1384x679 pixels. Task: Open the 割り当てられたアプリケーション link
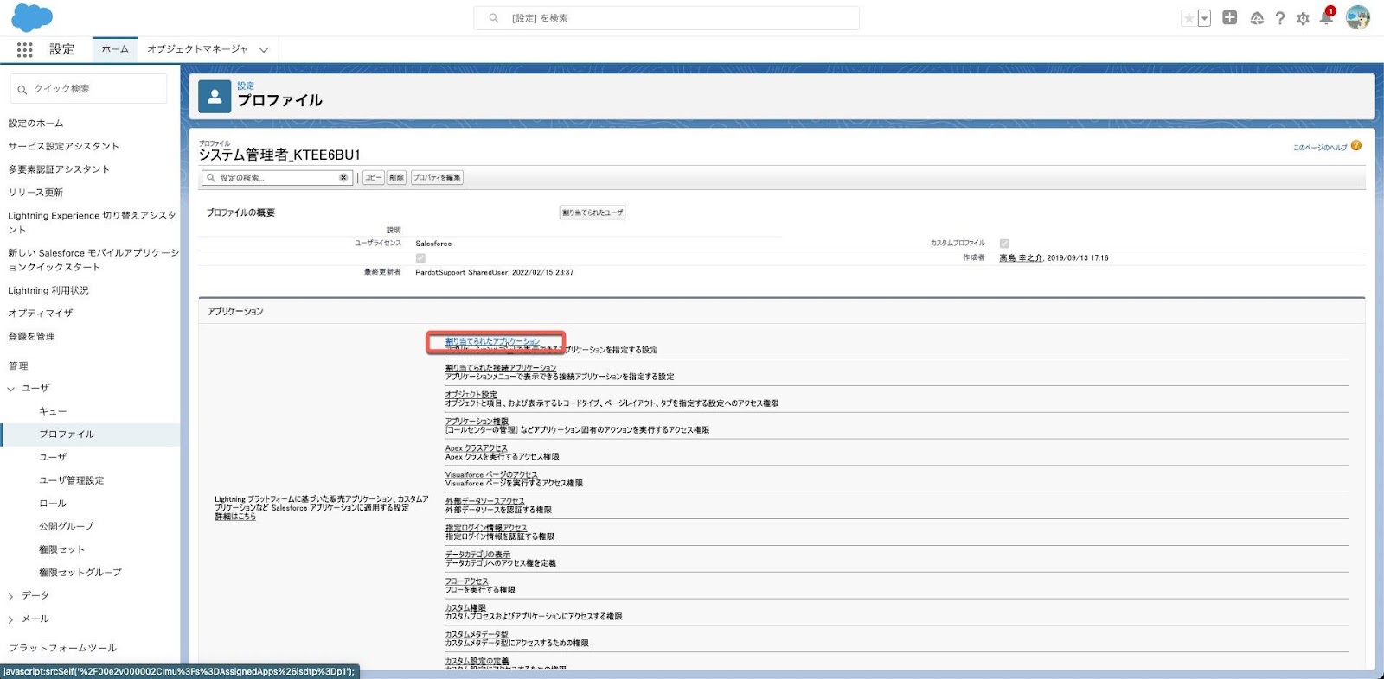492,341
